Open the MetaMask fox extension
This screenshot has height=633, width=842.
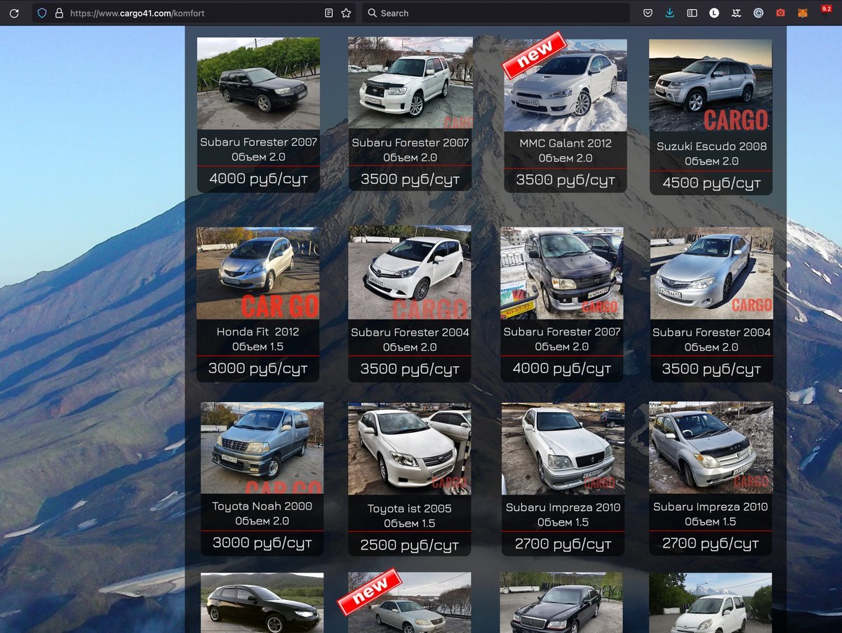pyautogui.click(x=803, y=13)
